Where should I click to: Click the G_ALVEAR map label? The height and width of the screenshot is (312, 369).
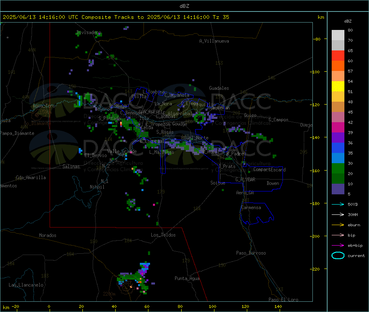245,180
